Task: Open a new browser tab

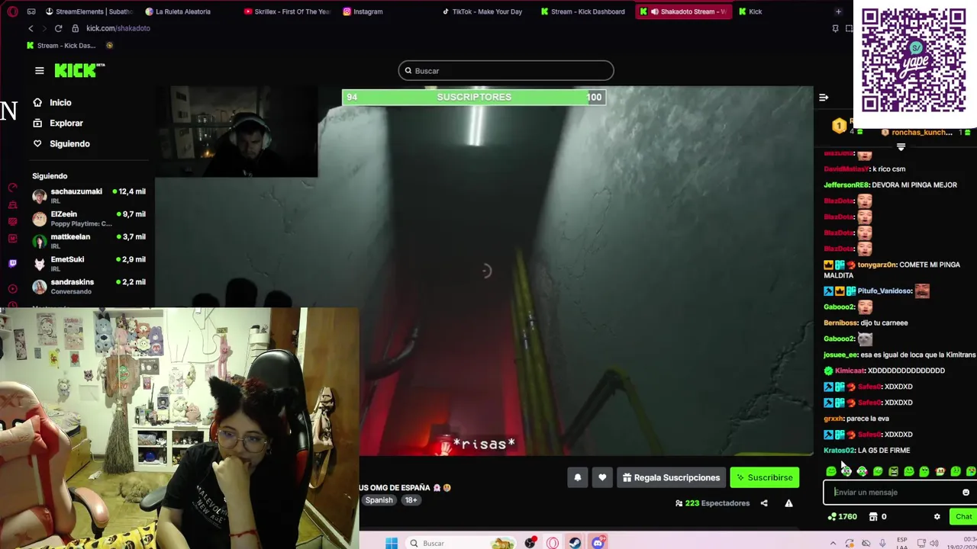Action: tap(838, 11)
